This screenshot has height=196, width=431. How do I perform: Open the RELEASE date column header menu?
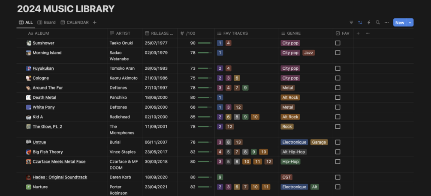pyautogui.click(x=160, y=33)
